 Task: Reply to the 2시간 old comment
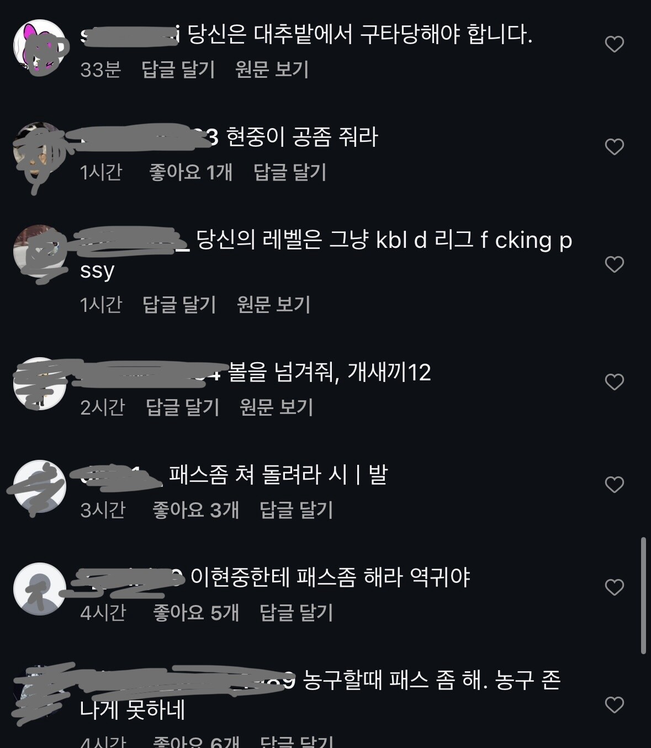(182, 407)
